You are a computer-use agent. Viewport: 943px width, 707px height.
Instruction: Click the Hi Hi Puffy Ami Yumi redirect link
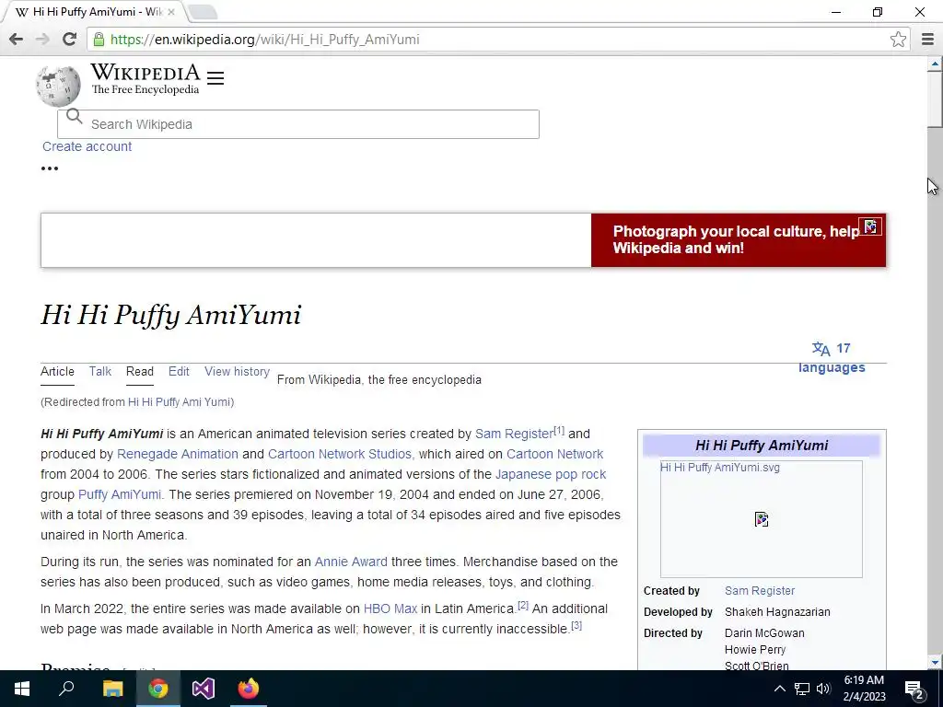(180, 402)
